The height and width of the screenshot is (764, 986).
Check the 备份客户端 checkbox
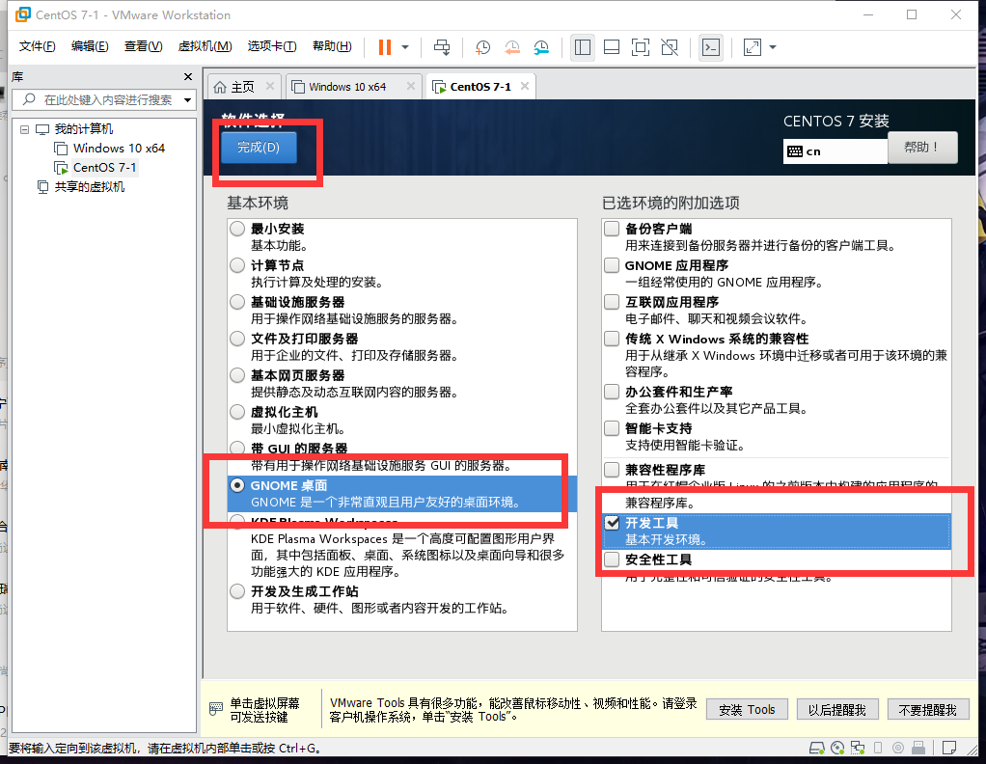pos(612,229)
